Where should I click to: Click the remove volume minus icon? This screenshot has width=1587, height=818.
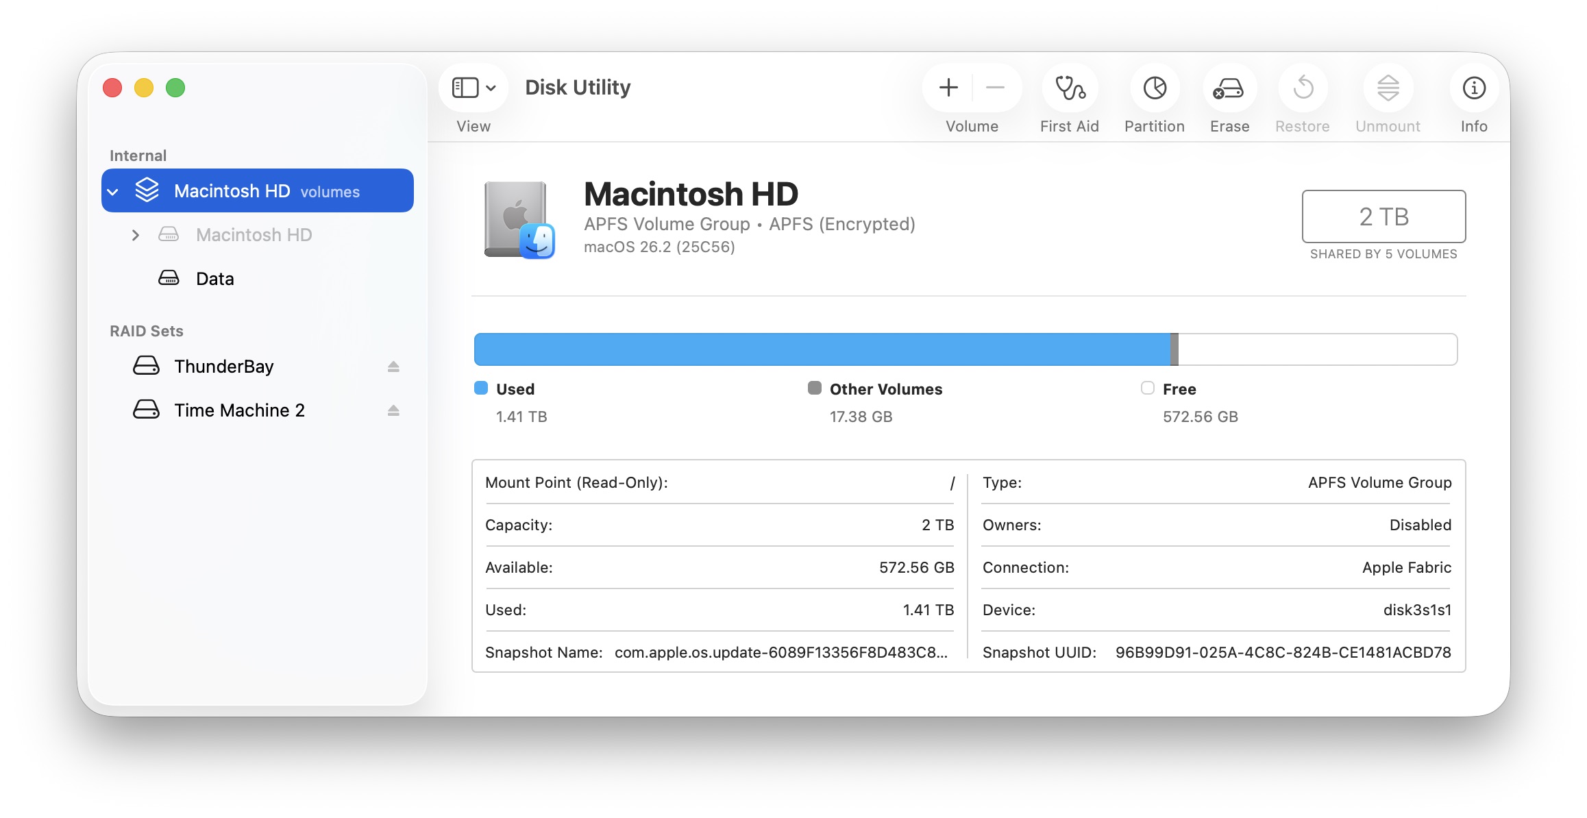pyautogui.click(x=995, y=88)
